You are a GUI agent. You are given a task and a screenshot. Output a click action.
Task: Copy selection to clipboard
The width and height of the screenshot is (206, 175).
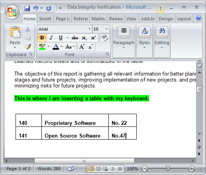pos(27,38)
